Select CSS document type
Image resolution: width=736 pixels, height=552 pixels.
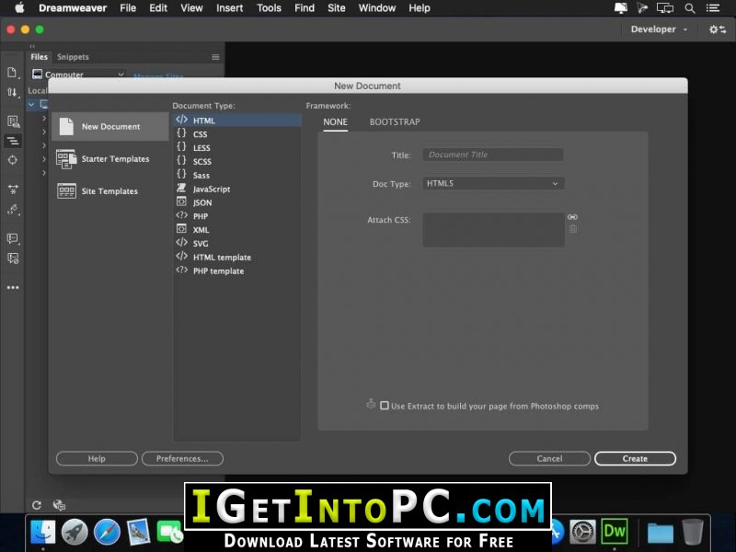[x=237, y=133]
